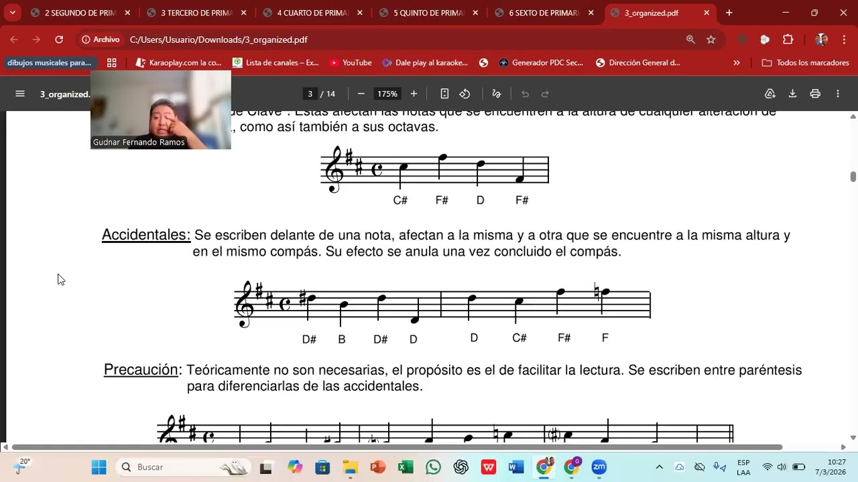The height and width of the screenshot is (482, 858).
Task: Bookmark this page with the star icon
Action: pos(711,39)
